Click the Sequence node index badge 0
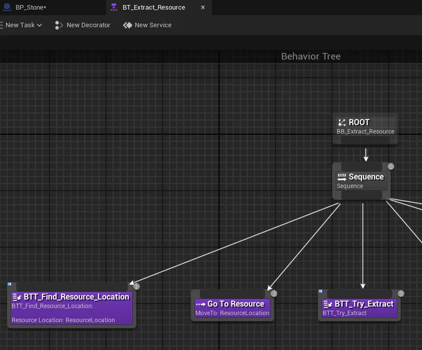Image resolution: width=422 pixels, height=350 pixels. tap(391, 166)
